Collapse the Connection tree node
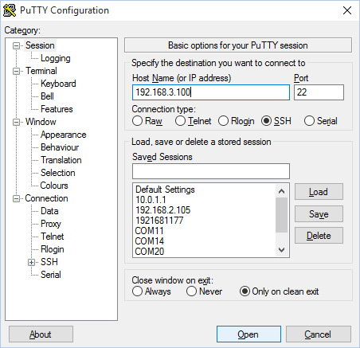360x348 pixels. pos(16,198)
